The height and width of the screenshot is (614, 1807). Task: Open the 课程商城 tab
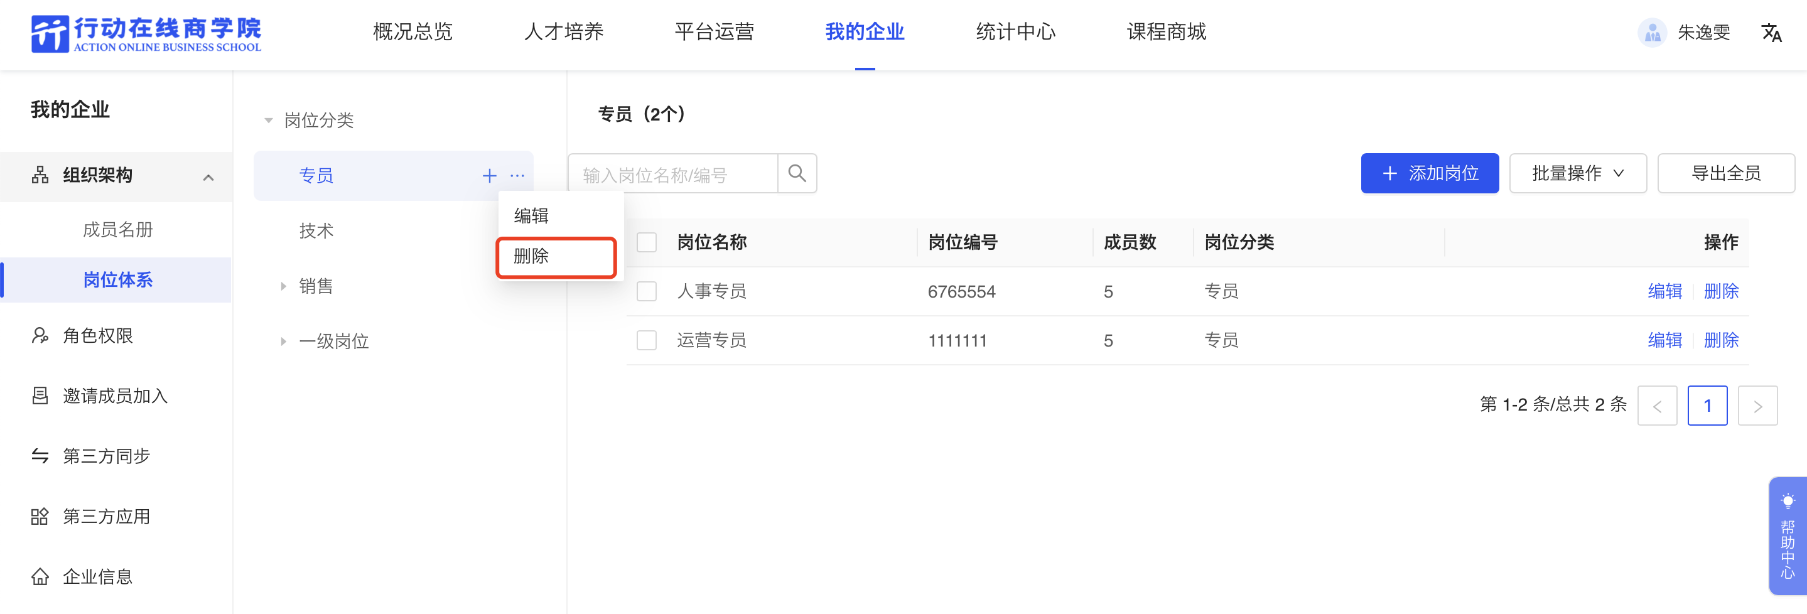pos(1166,31)
